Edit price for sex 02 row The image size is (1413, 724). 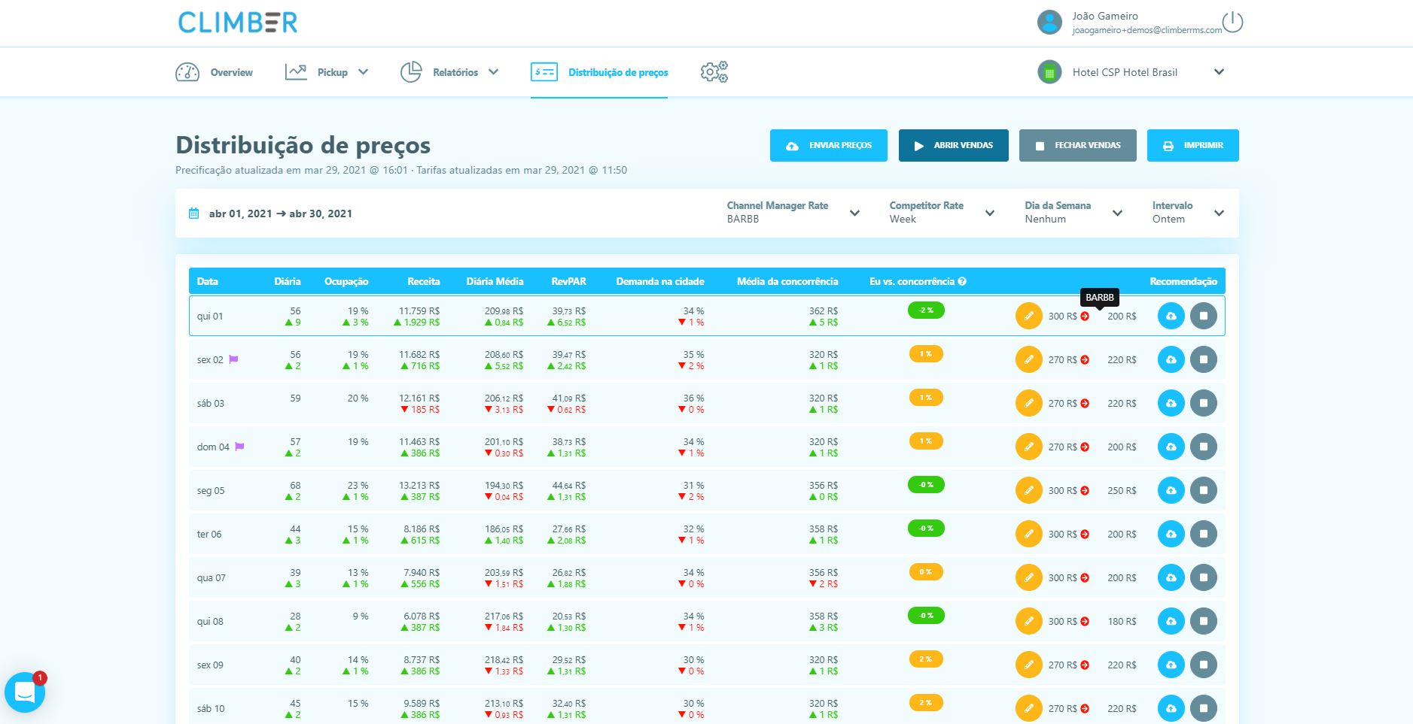pyautogui.click(x=1028, y=359)
